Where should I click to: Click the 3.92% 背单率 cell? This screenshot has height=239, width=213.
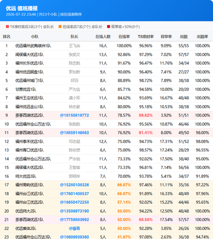point(166,115)
